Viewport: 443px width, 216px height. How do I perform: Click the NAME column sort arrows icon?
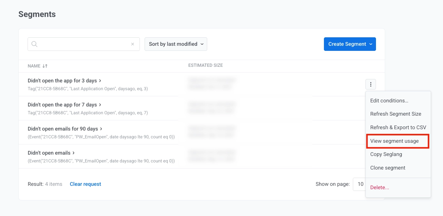tap(45, 66)
